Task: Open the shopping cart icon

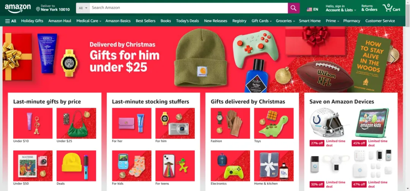Action: click(x=391, y=8)
